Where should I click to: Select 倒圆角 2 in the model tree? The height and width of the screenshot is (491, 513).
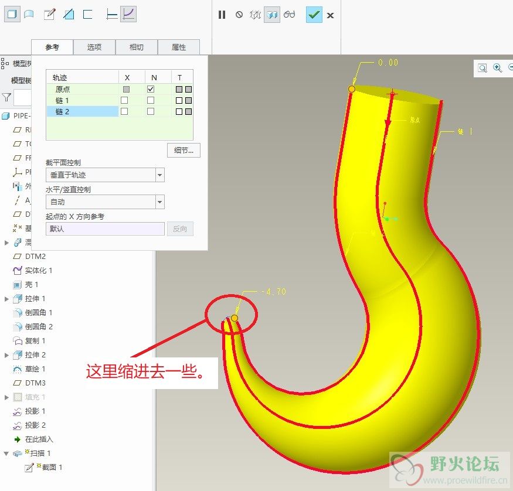[39, 327]
